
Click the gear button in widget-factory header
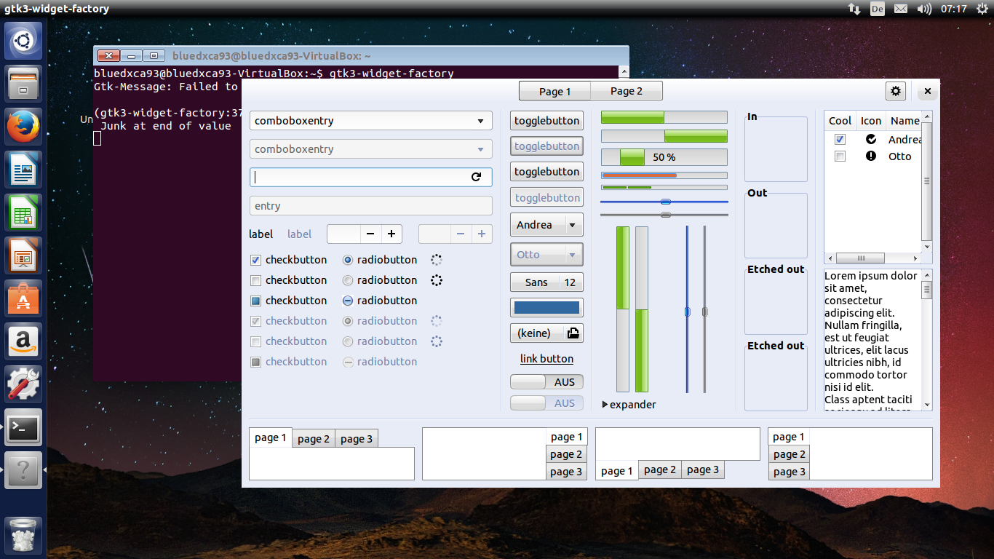tap(896, 91)
